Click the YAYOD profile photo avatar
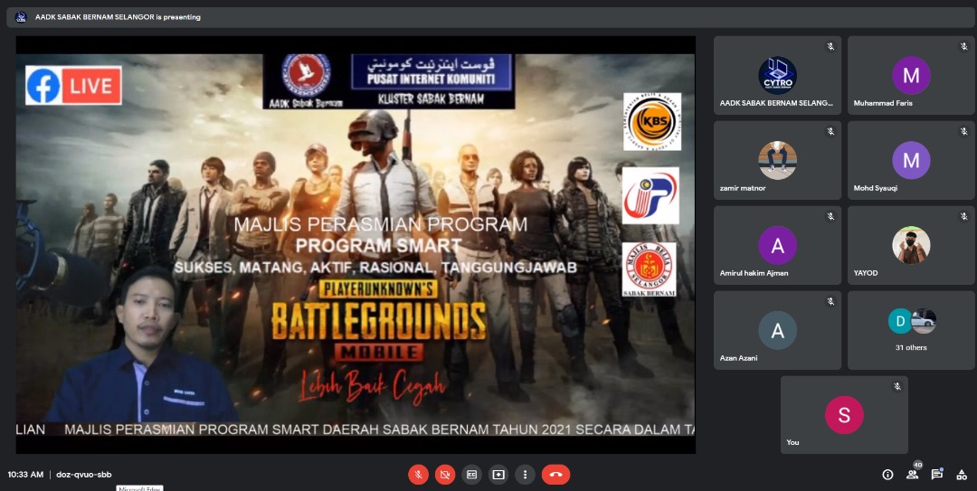The width and height of the screenshot is (977, 491). click(911, 245)
